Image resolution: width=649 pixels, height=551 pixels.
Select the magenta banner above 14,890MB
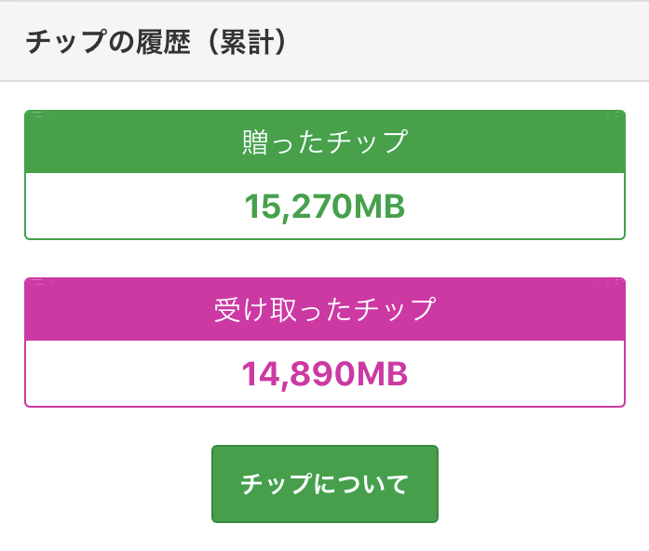click(x=324, y=309)
